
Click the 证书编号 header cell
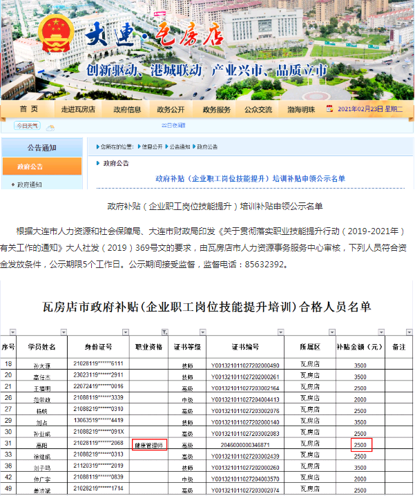(245, 347)
